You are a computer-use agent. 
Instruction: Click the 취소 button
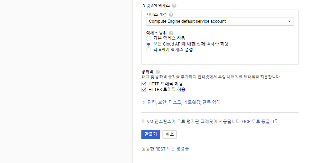(170, 134)
